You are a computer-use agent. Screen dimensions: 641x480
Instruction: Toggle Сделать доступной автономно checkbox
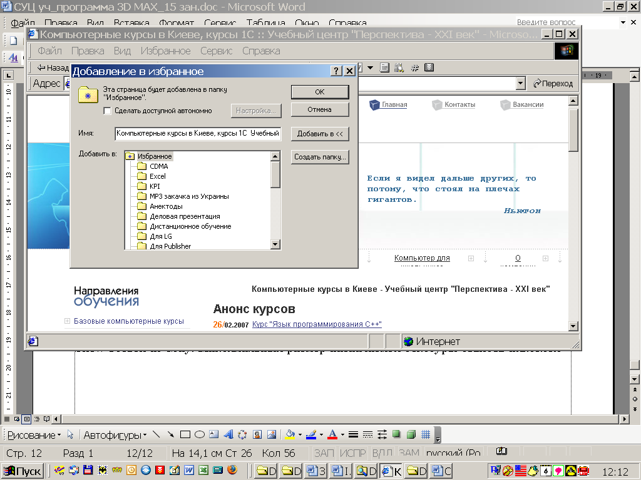(107, 111)
